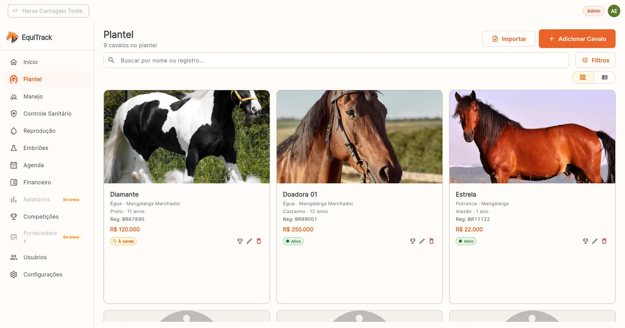
Task: Click the Competições trophy icon in sidebar
Action: (14, 216)
